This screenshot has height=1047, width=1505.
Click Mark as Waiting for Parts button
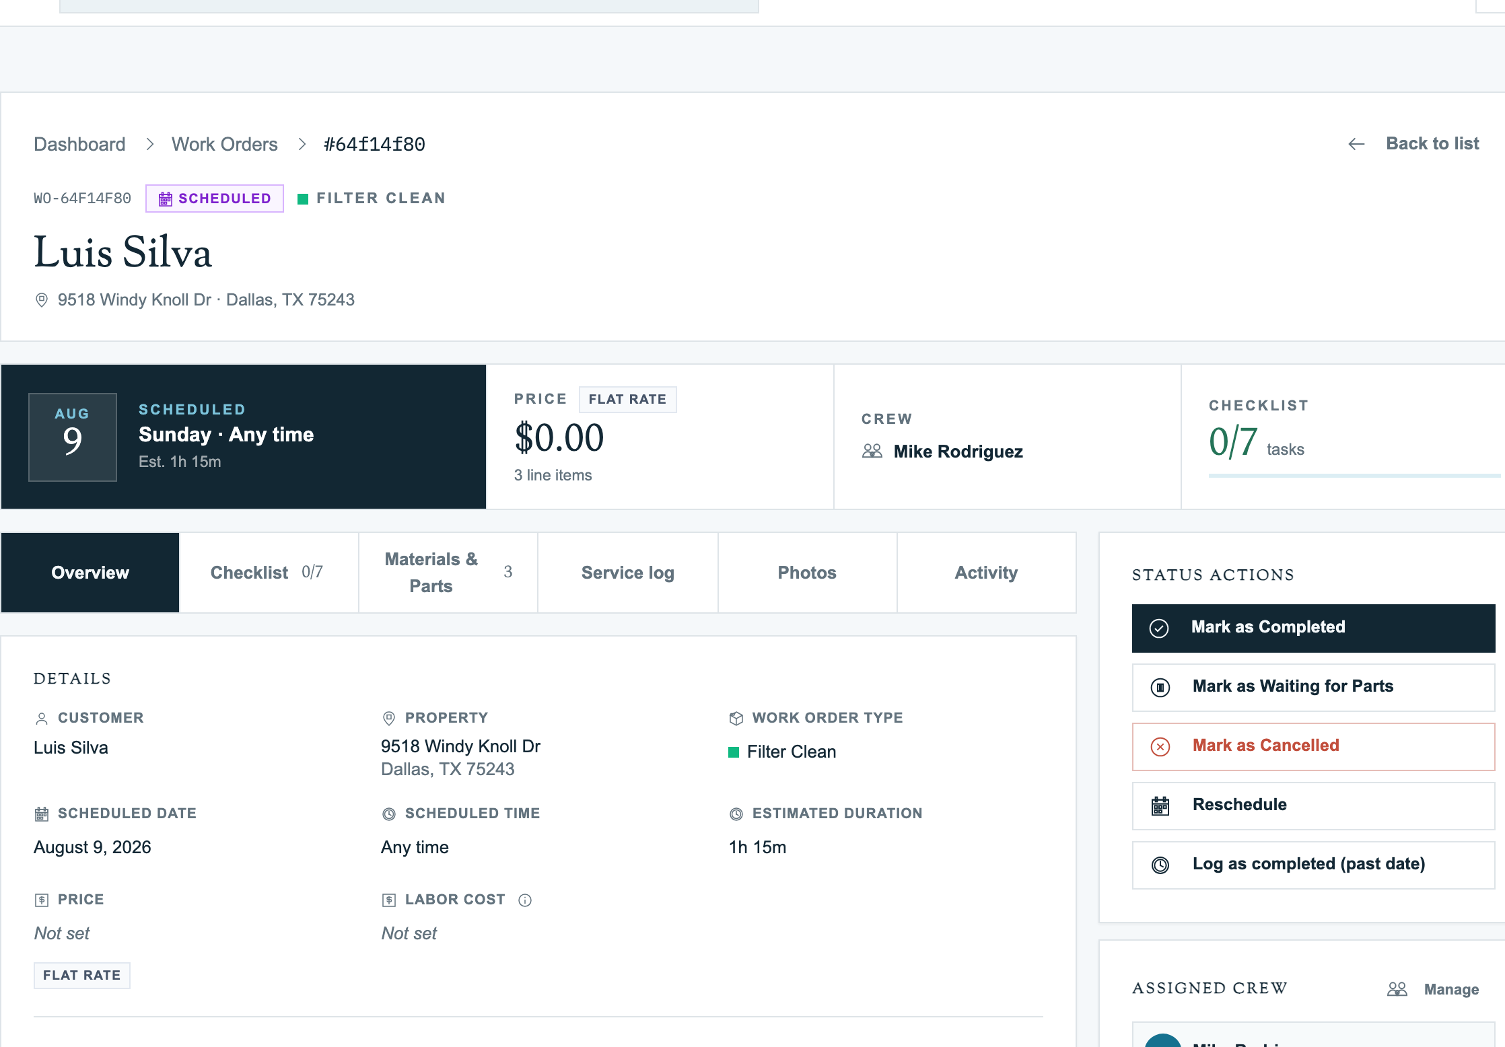(1313, 687)
